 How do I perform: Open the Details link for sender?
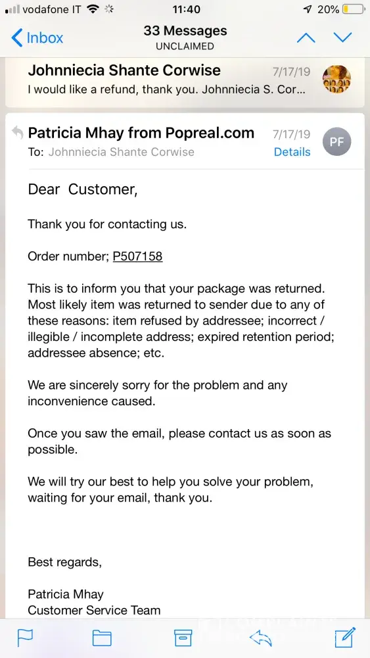(292, 152)
